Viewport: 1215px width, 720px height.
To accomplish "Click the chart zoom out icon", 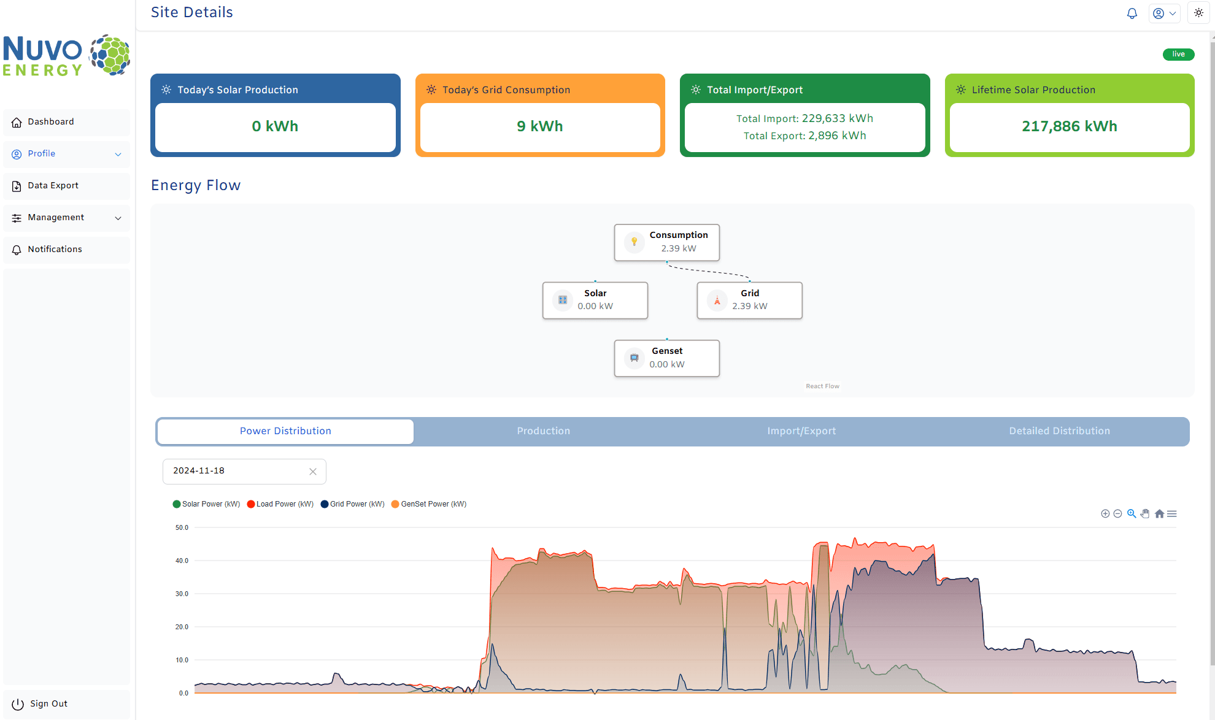I will 1117,514.
